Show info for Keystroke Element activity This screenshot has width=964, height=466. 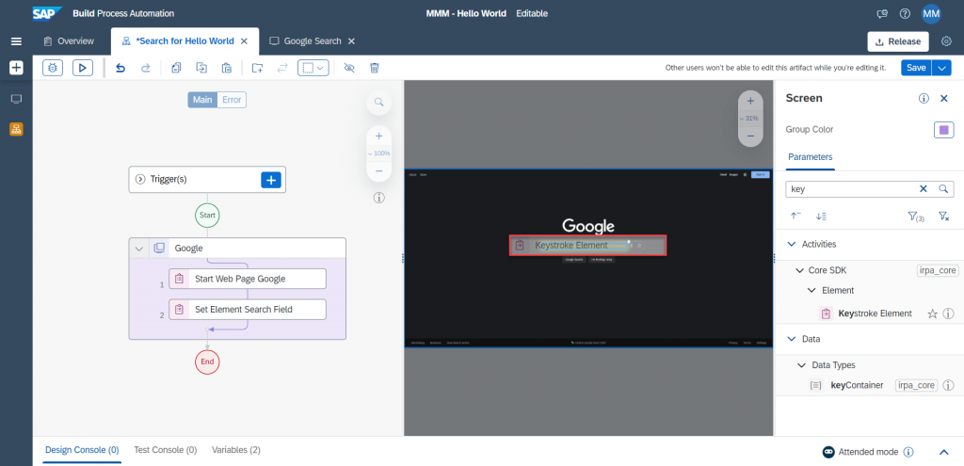click(948, 313)
